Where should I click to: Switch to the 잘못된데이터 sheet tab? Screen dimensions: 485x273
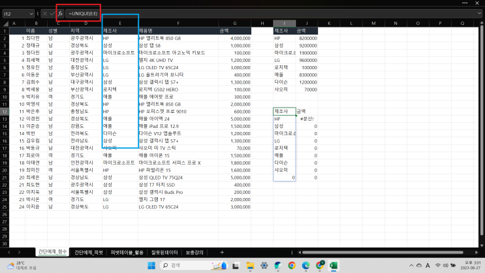(x=164, y=253)
